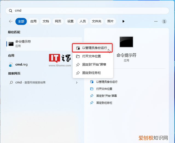The image size is (175, 143).
Task: Click the command prompt icon in best match
Action: [x=11, y=44]
